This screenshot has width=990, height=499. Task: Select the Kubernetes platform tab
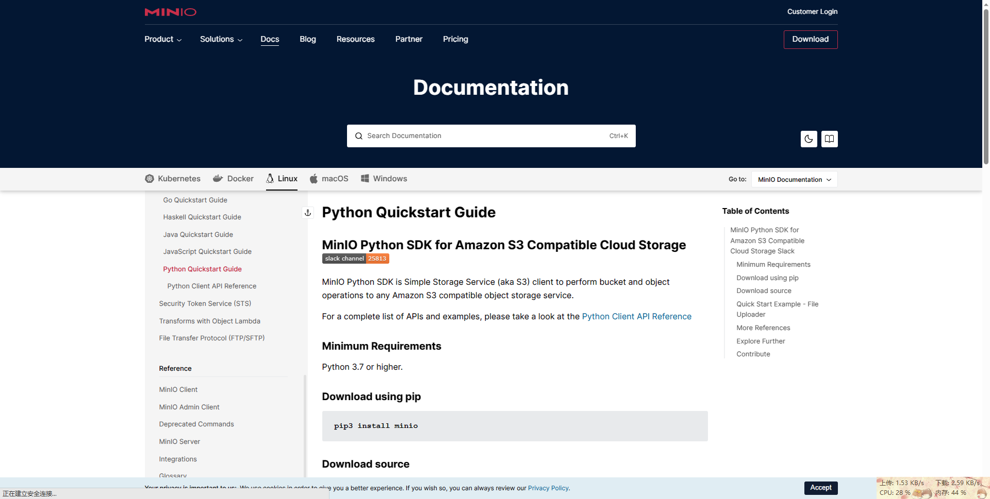pyautogui.click(x=173, y=179)
